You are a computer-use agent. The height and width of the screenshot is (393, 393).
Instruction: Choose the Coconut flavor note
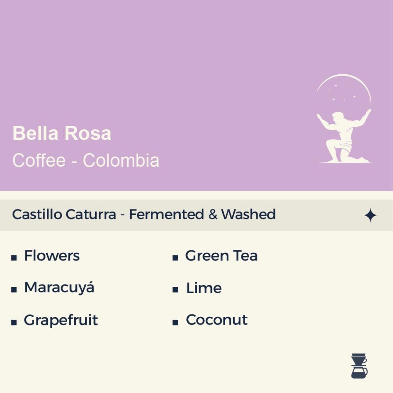pyautogui.click(x=217, y=320)
